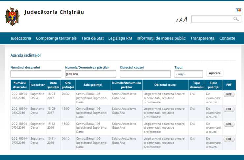244x160 pixels.
Task: Open PDF for the 10-11-2016 hearing
Action: pos(229,139)
